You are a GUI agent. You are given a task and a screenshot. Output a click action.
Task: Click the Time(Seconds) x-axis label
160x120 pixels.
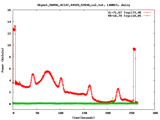point(83,118)
